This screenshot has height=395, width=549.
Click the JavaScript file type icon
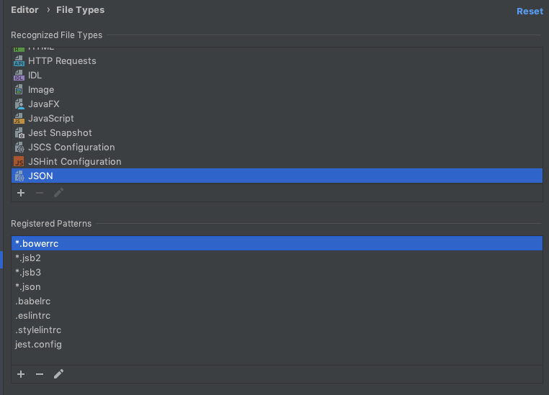[19, 119]
